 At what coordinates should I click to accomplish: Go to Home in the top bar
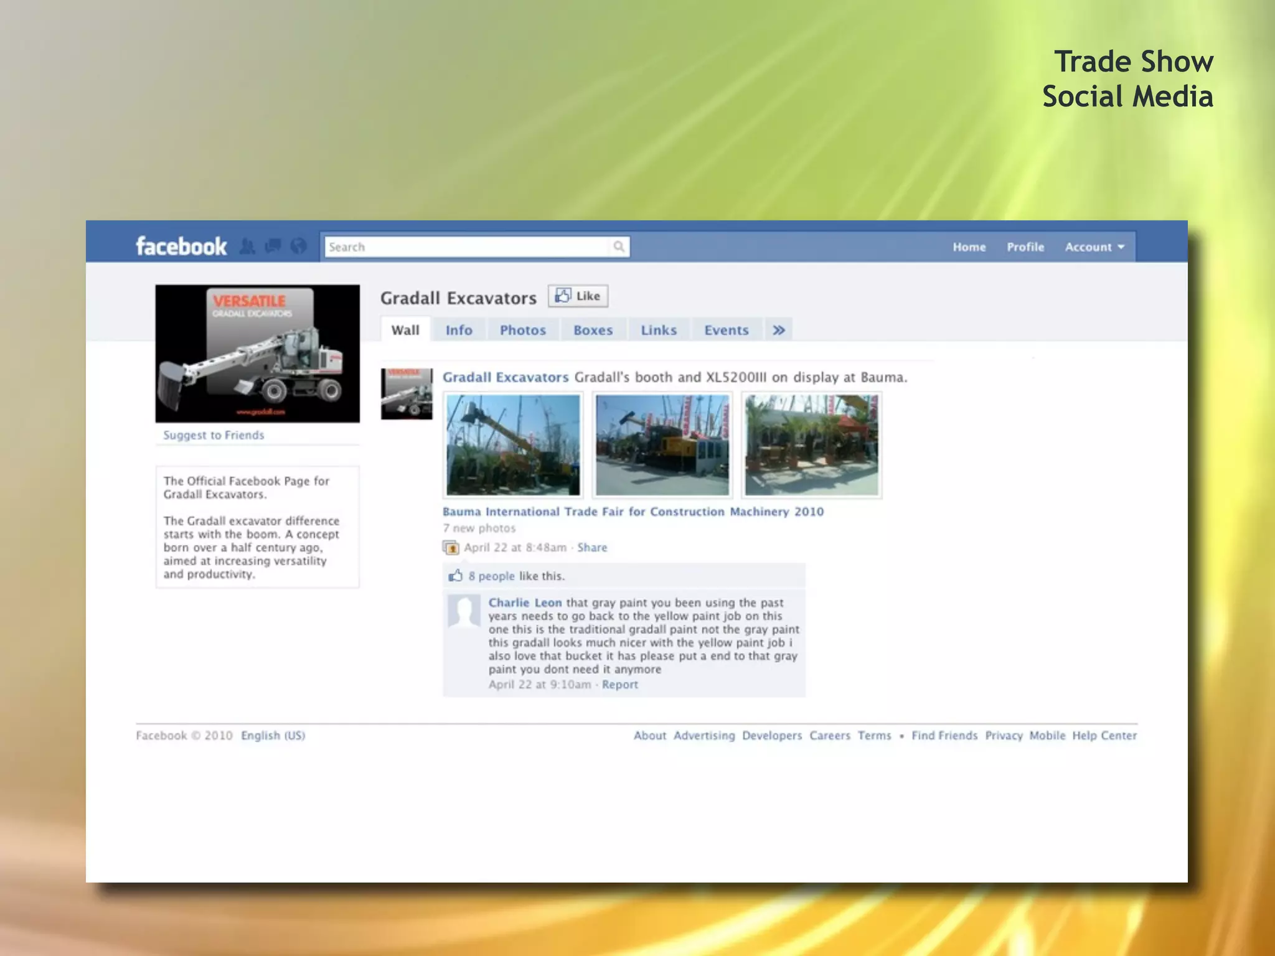(969, 247)
